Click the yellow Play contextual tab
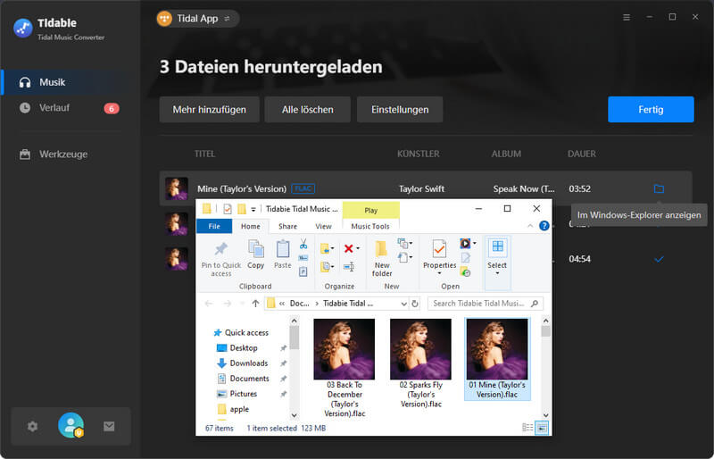Image resolution: width=714 pixels, height=459 pixels. click(x=370, y=210)
